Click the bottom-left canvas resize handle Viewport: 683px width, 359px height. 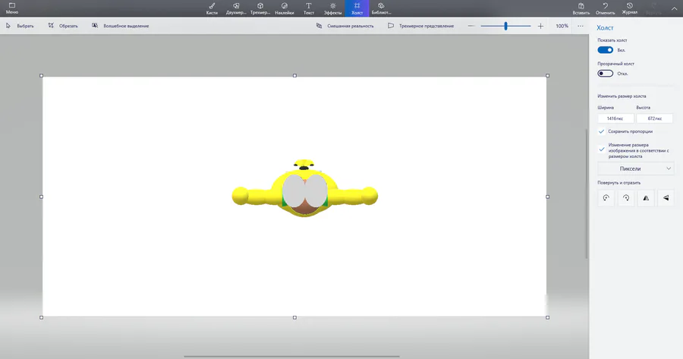click(x=42, y=317)
